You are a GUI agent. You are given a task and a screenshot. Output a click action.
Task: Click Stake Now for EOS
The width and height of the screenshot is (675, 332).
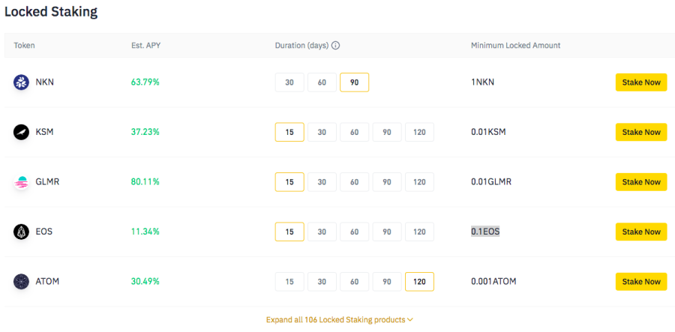(640, 232)
